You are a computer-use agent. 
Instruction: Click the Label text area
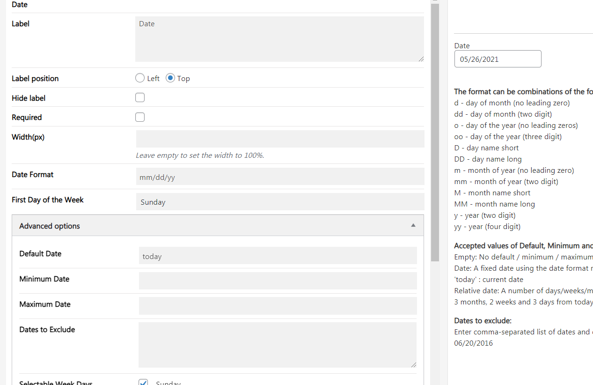(279, 39)
